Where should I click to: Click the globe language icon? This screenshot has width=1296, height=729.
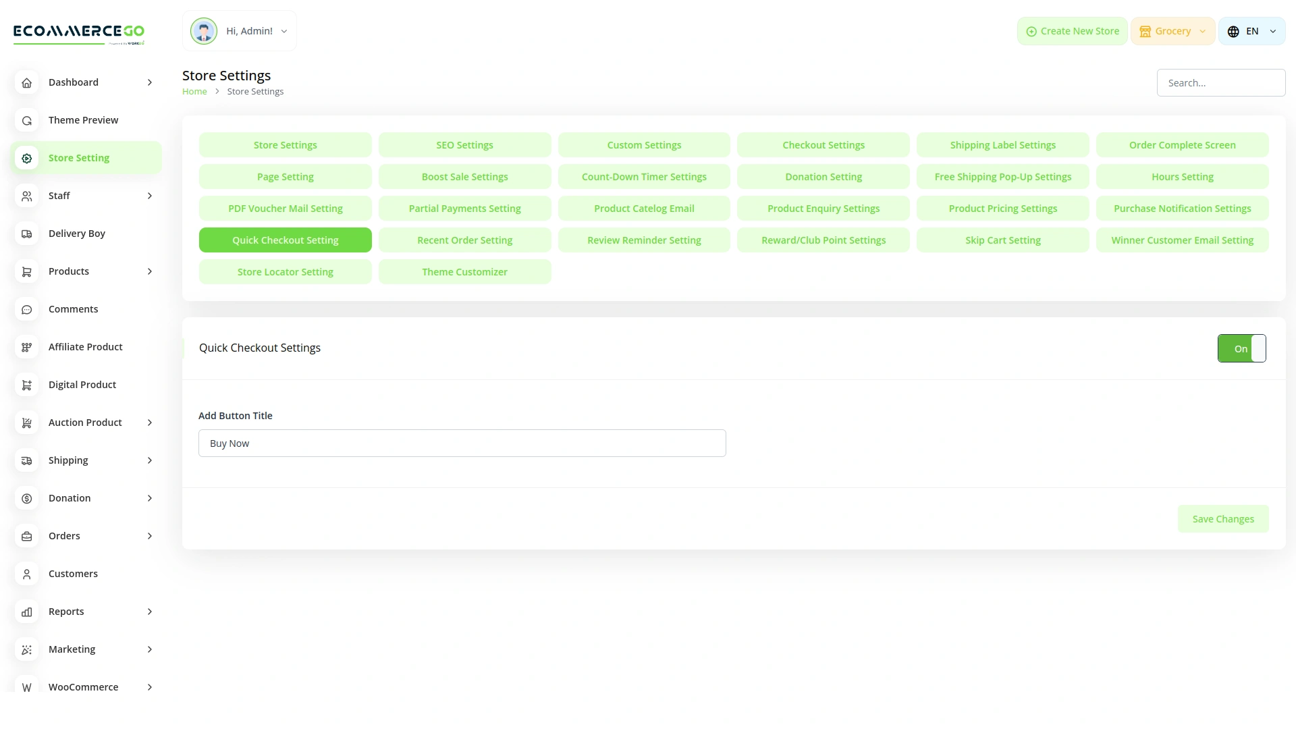coord(1233,31)
